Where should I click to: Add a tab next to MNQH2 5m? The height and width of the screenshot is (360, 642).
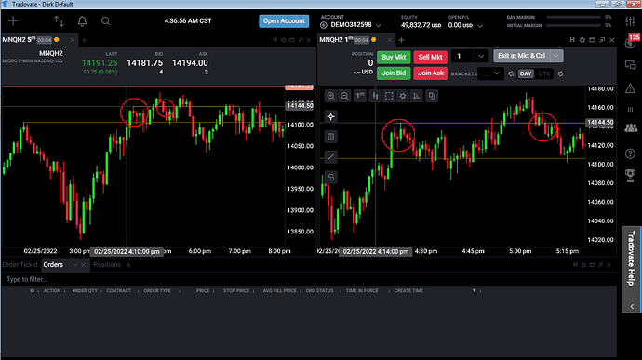click(85, 40)
